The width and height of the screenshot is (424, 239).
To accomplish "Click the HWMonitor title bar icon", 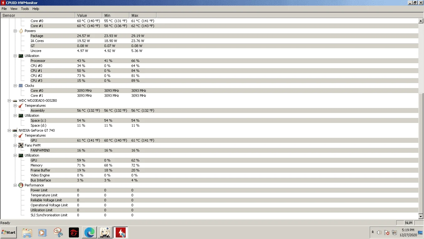I will point(3,2).
